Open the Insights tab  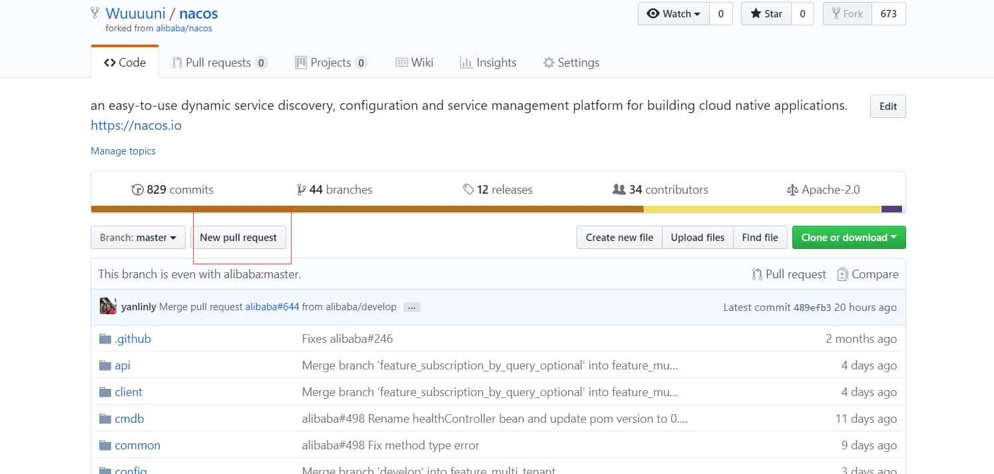pos(488,63)
